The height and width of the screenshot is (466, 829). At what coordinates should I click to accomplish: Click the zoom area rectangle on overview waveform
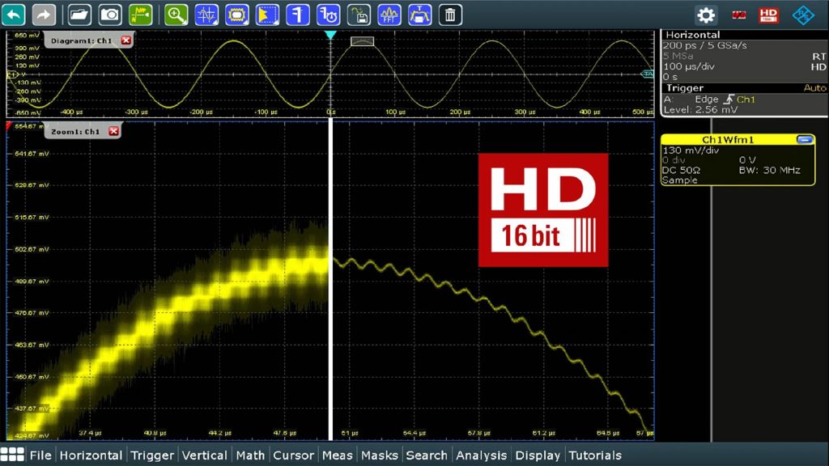tap(362, 41)
